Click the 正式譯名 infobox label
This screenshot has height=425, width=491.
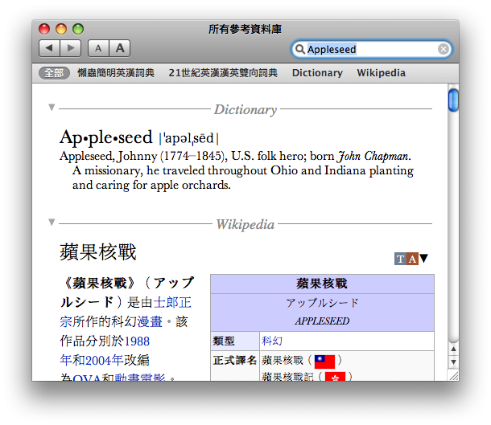point(235,360)
